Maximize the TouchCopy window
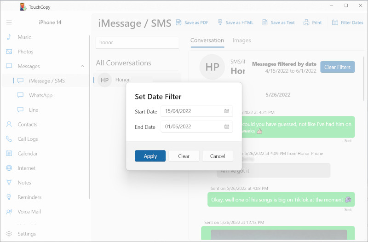Viewport: 368px width, 242px height. (x=346, y=6)
